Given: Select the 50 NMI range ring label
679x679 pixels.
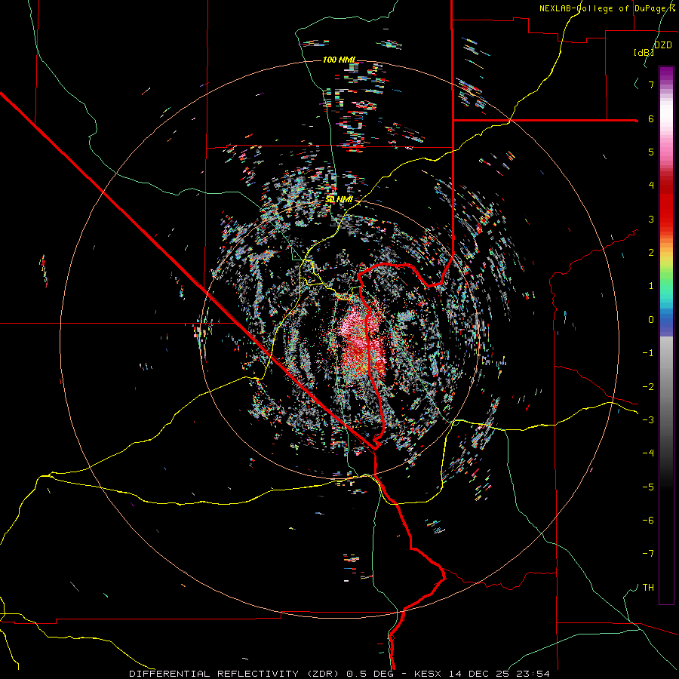Looking at the screenshot, I should click(x=339, y=200).
